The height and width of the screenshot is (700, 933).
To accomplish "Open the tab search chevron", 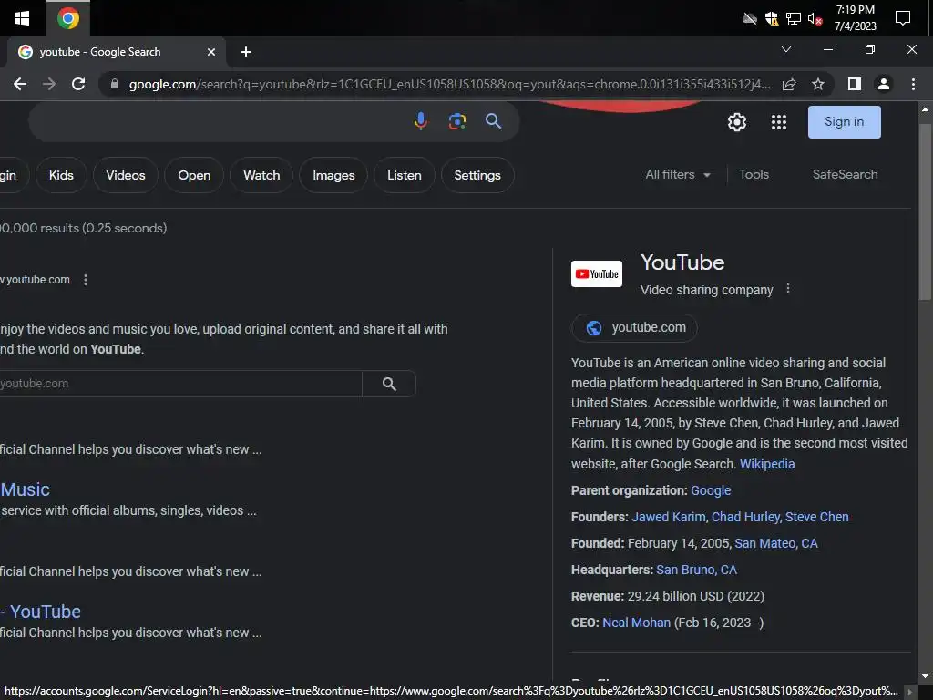I will tap(786, 49).
